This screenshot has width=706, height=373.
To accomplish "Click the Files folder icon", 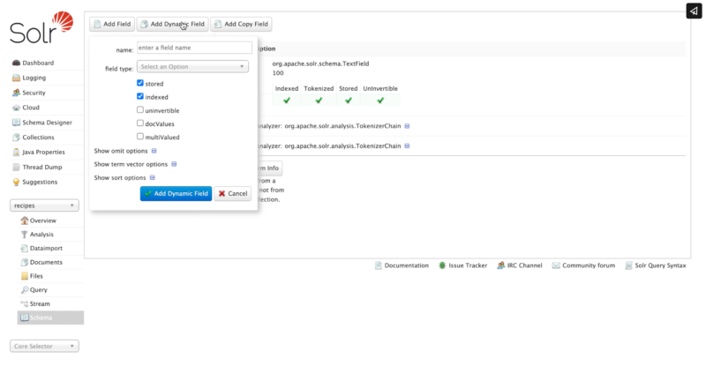I will (x=25, y=276).
